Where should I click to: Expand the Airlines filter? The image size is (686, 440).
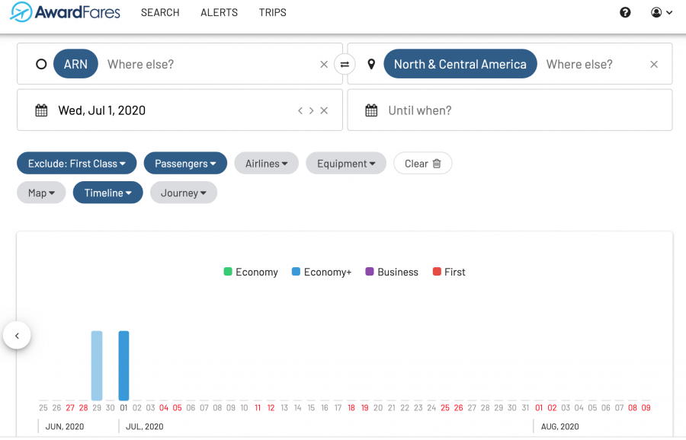tap(266, 164)
